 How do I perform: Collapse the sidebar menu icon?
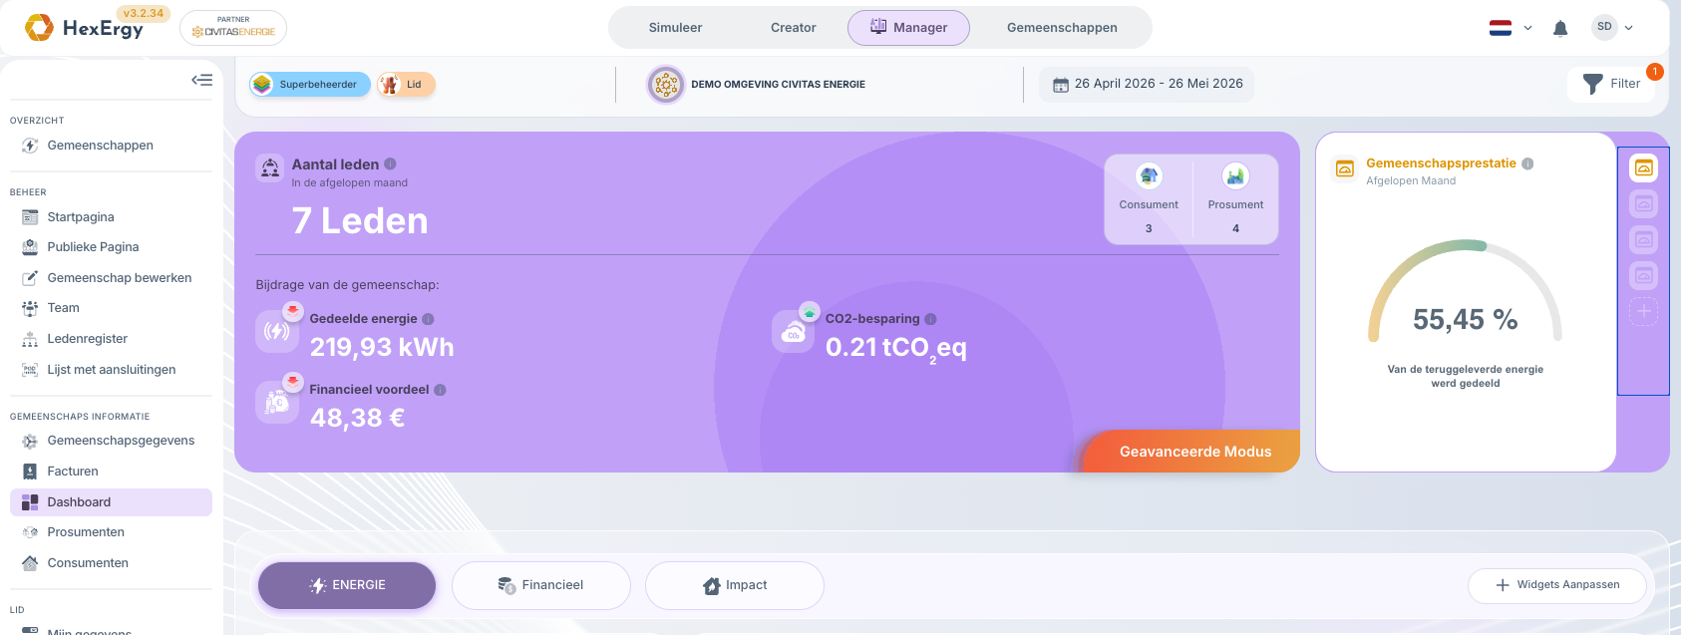202,80
